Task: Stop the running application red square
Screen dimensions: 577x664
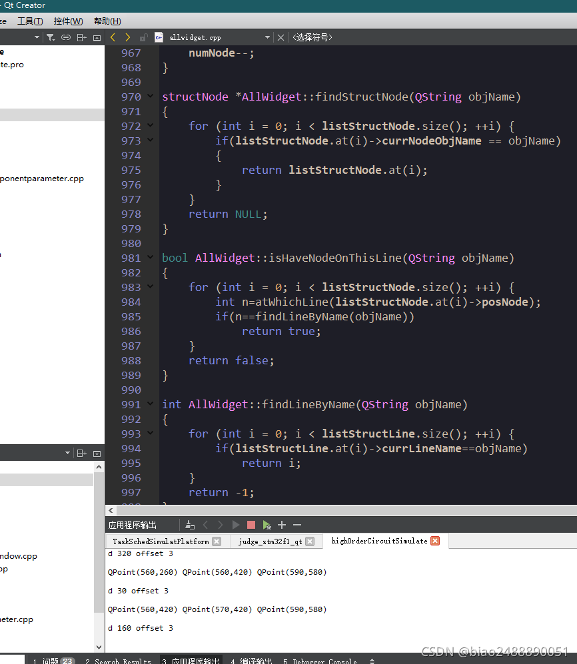Action: (x=251, y=525)
